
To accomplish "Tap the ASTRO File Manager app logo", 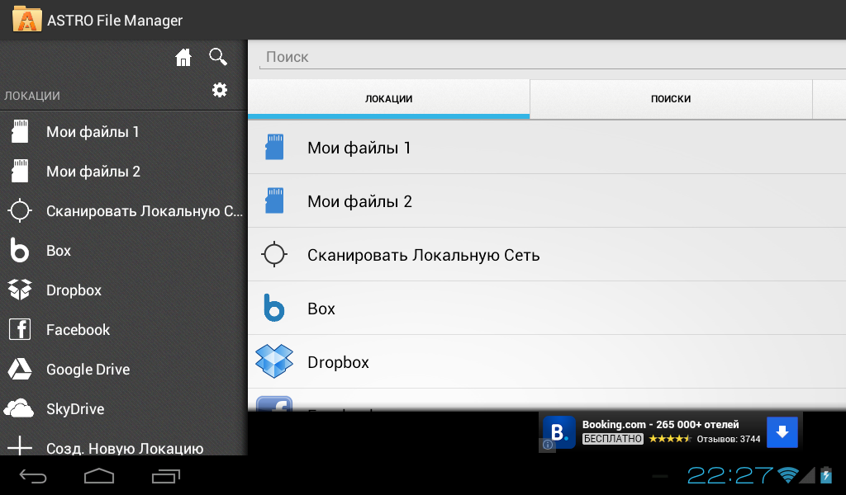I will (x=27, y=19).
